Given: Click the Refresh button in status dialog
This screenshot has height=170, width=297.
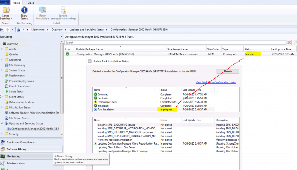Looking at the screenshot, I should point(228,72).
